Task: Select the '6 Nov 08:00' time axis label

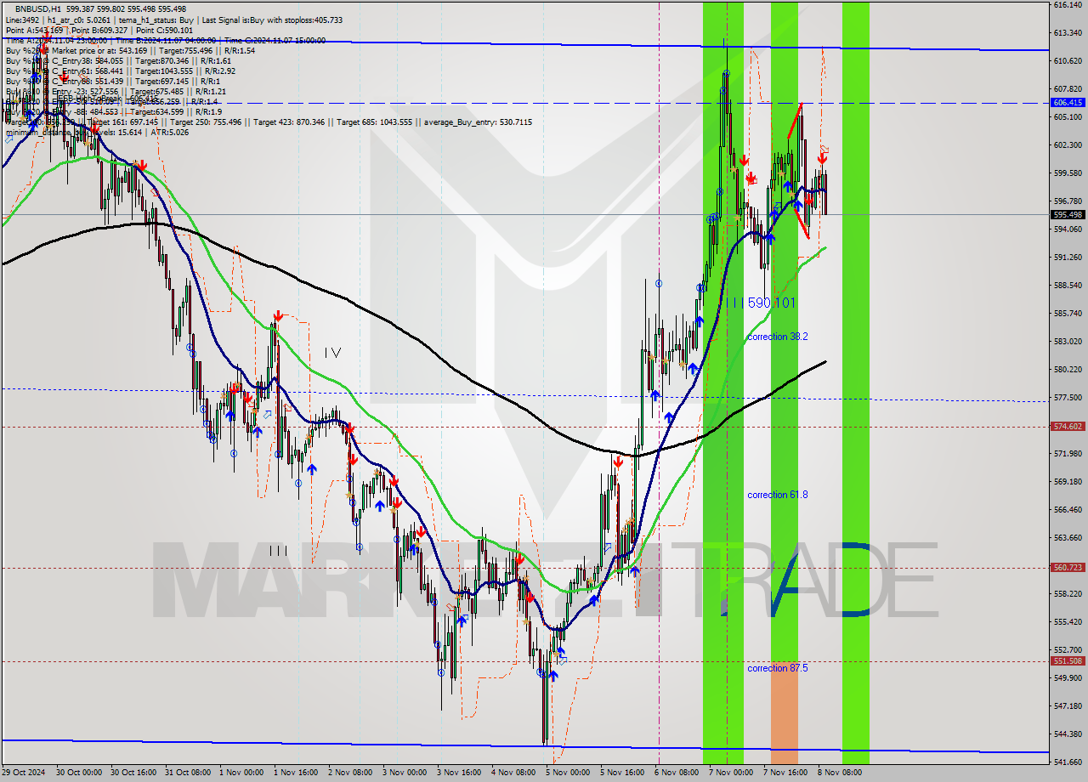Action: tap(677, 773)
